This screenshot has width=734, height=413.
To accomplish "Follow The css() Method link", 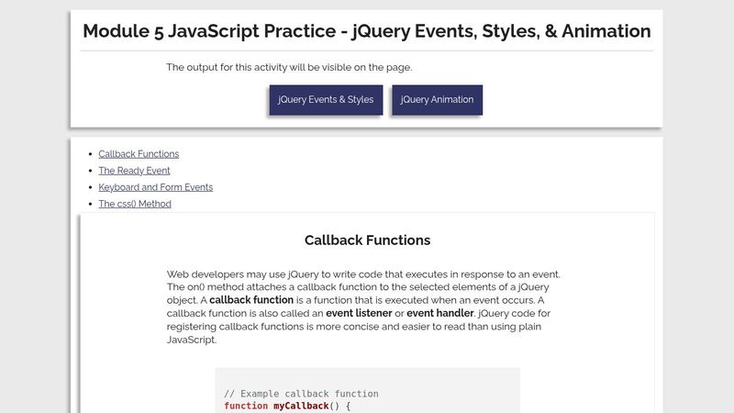I will pyautogui.click(x=135, y=204).
